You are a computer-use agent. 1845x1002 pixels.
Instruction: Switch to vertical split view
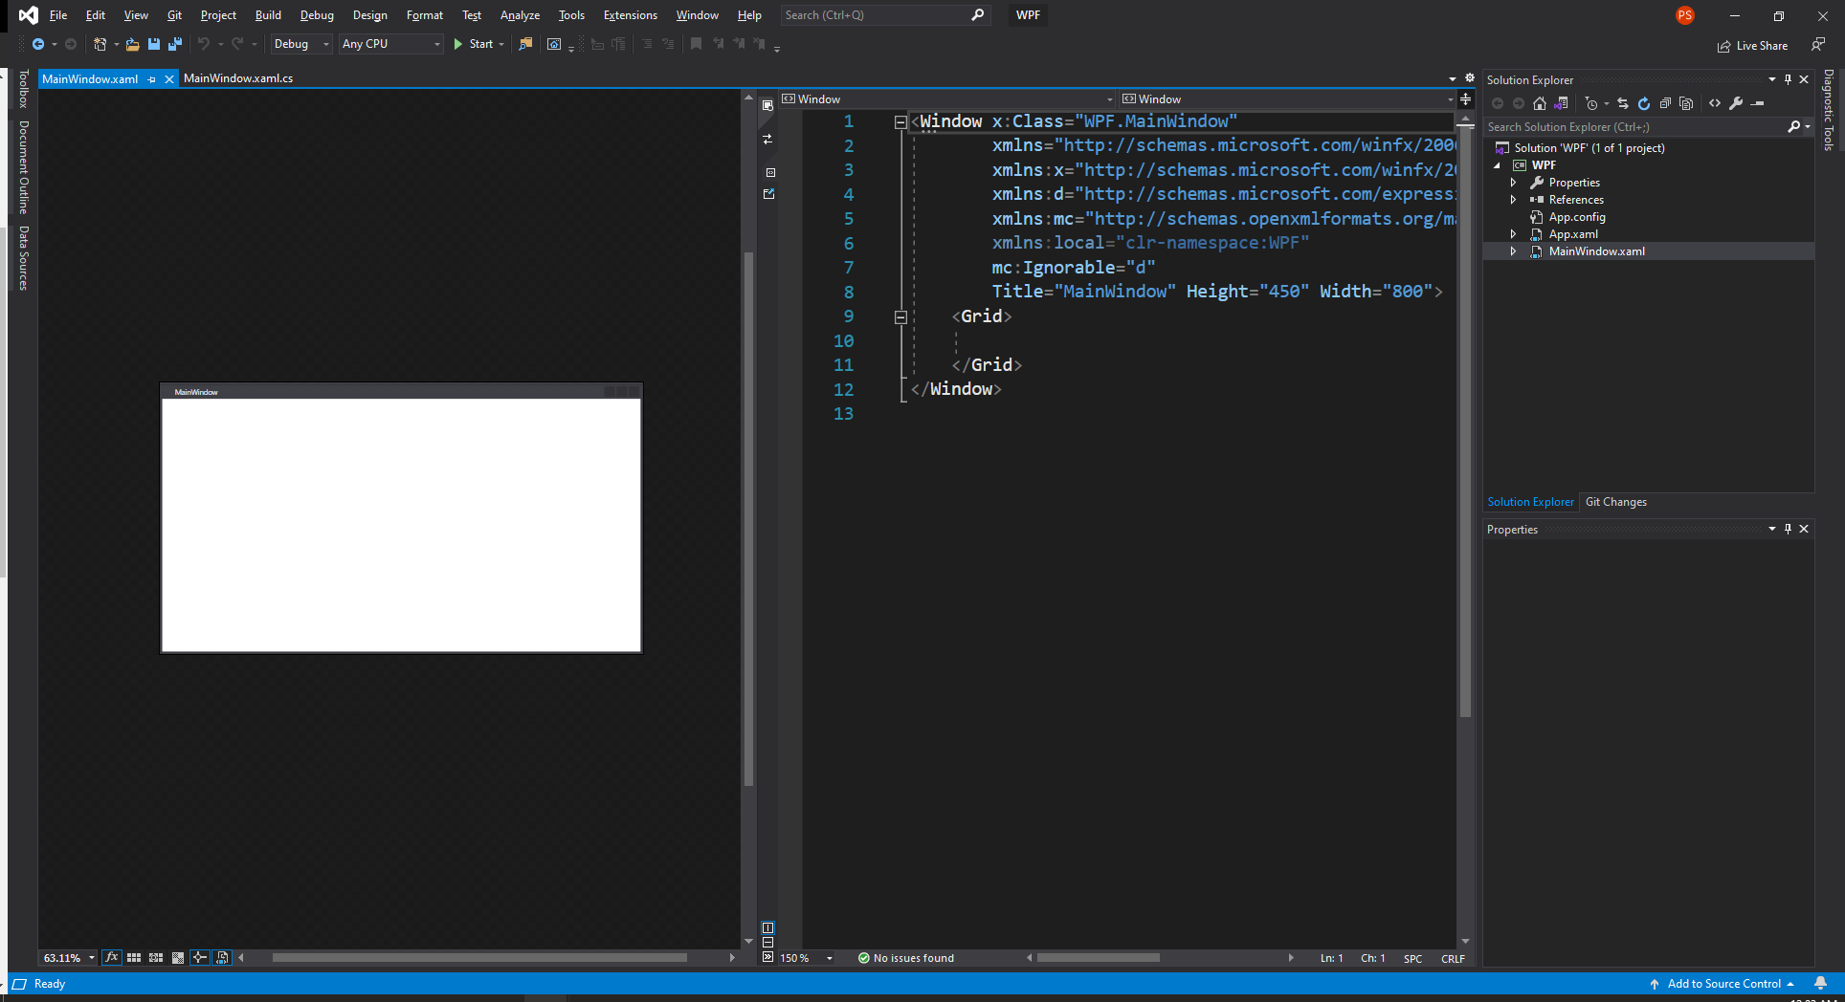[x=767, y=927]
